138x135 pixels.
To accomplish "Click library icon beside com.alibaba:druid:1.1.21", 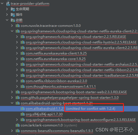I will click(23, 109).
